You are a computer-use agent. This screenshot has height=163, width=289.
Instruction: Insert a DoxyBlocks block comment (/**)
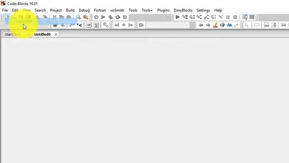click(x=72, y=25)
